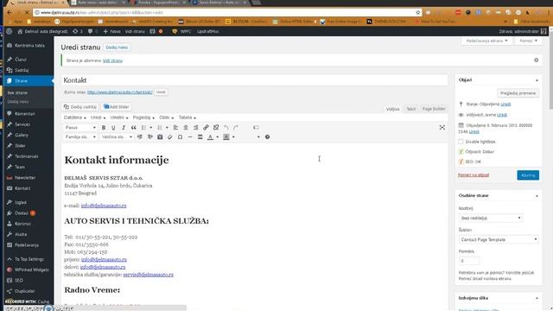
Task: Align text right
Action: point(196,128)
